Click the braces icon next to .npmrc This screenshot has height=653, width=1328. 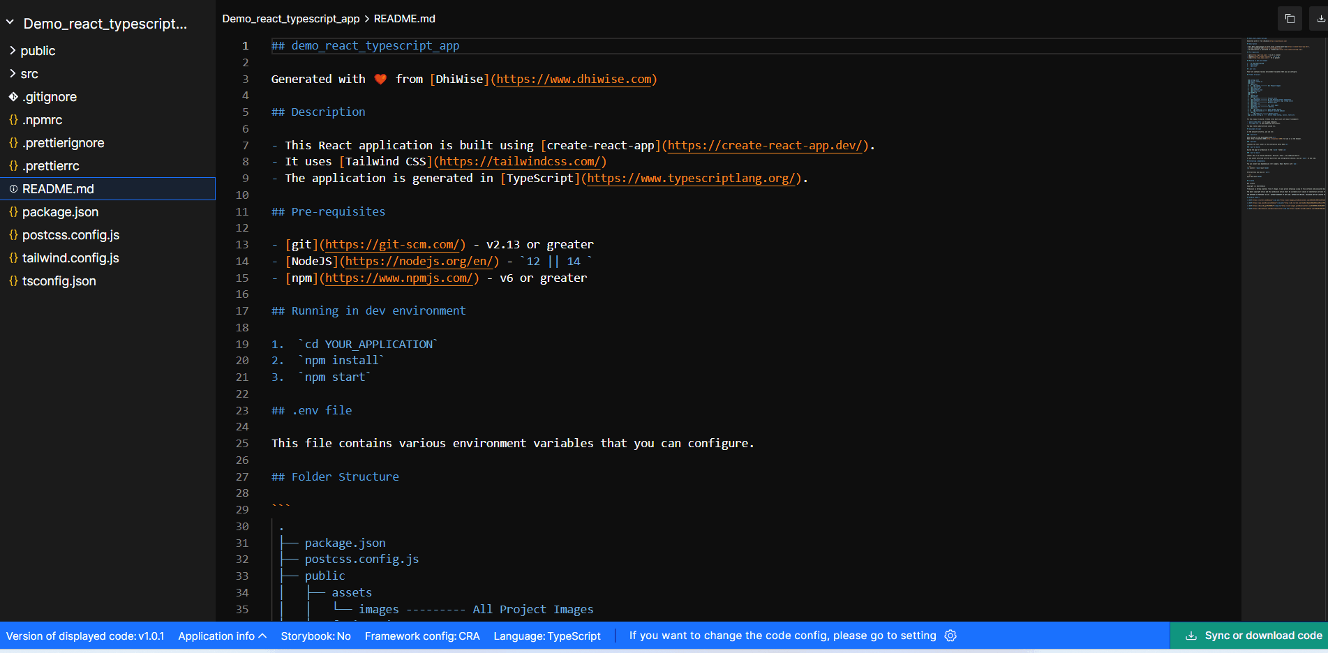(13, 120)
